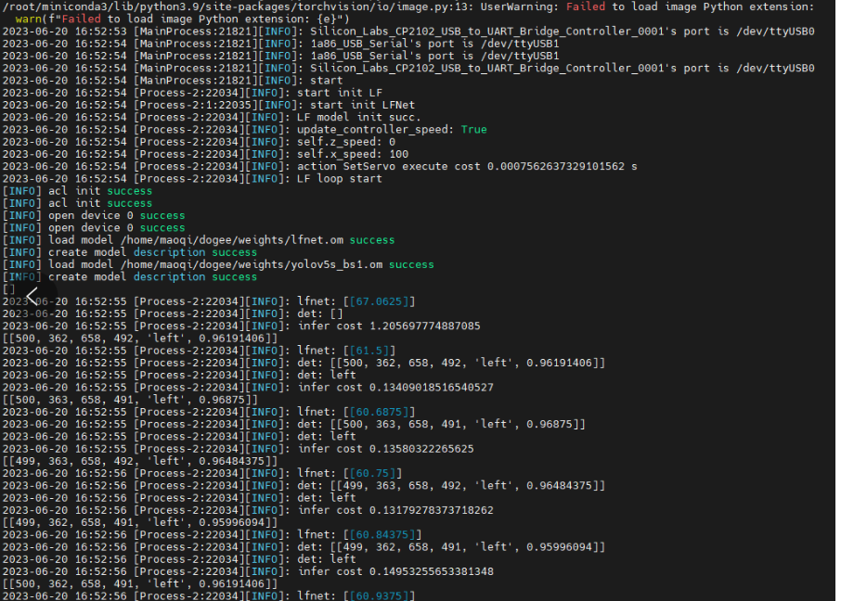Click the "self.z_speed: 0" log line
The image size is (841, 601).
tap(199, 142)
